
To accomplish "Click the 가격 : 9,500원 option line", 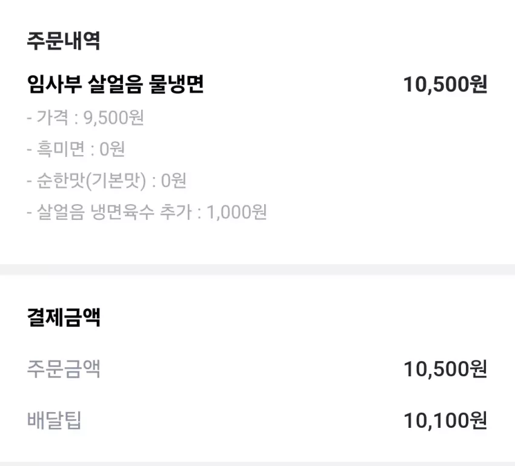I will [85, 118].
